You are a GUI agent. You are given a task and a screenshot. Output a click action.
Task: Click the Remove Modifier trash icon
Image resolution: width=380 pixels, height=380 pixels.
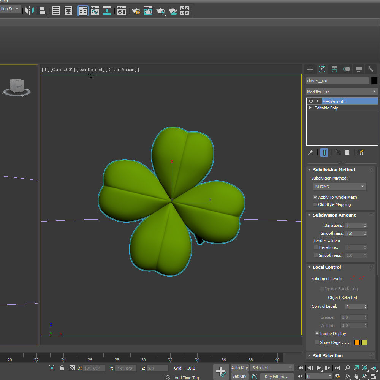tap(347, 152)
